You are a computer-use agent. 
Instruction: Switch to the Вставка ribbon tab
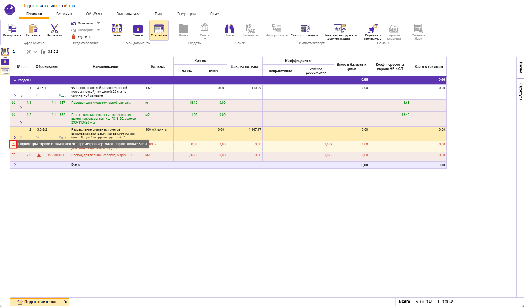64,14
